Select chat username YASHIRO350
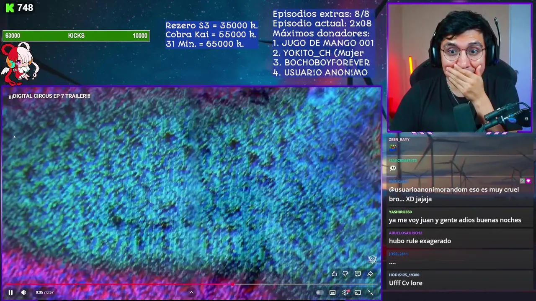Viewport: 536px width, 301px height. tap(400, 212)
